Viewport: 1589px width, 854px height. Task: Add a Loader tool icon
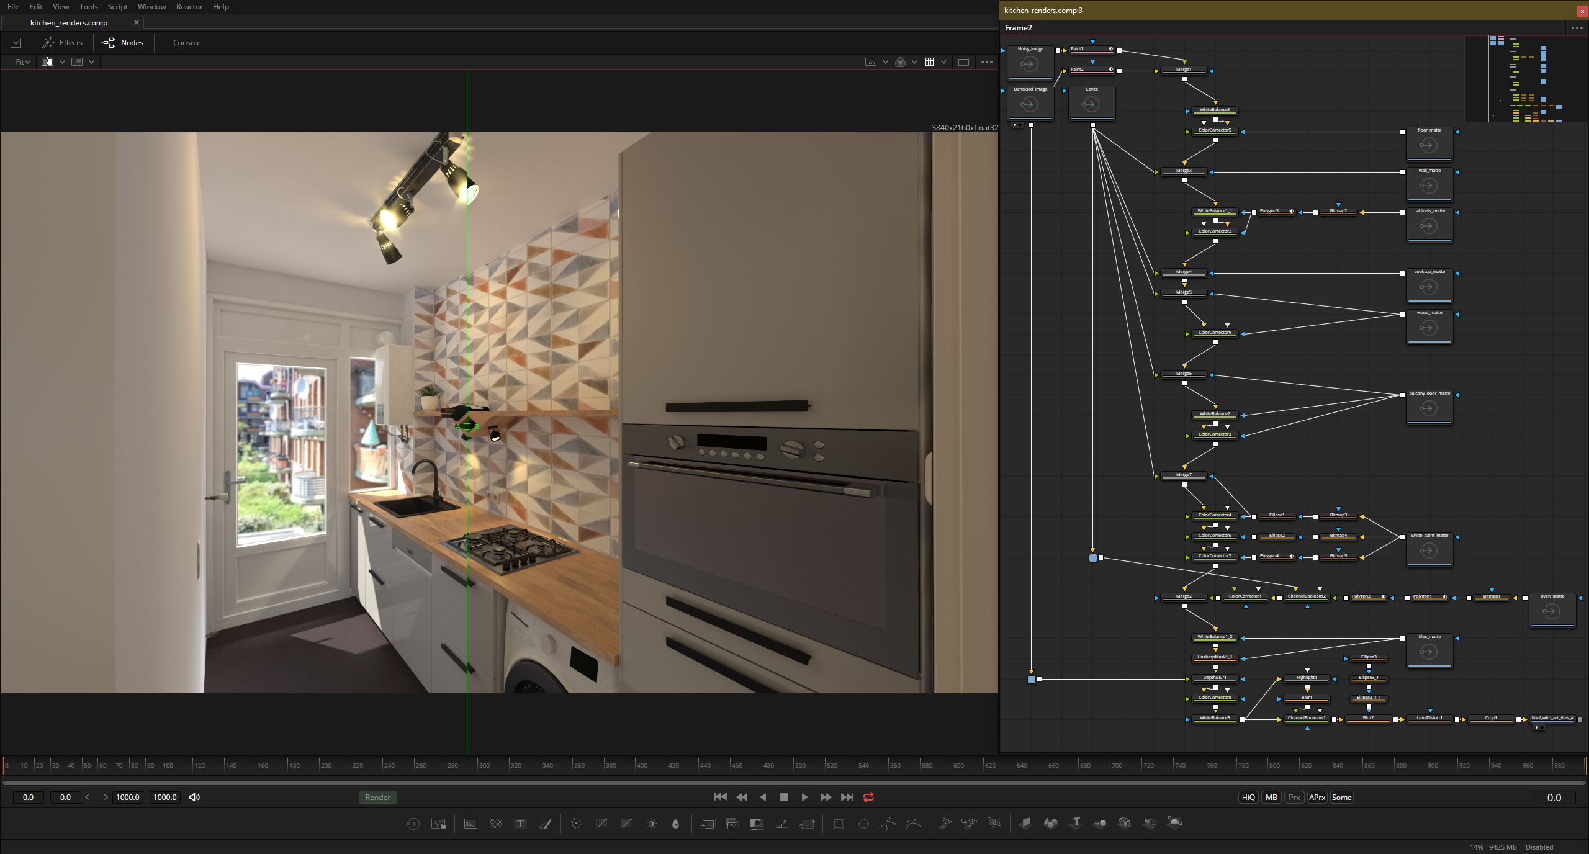tap(413, 824)
